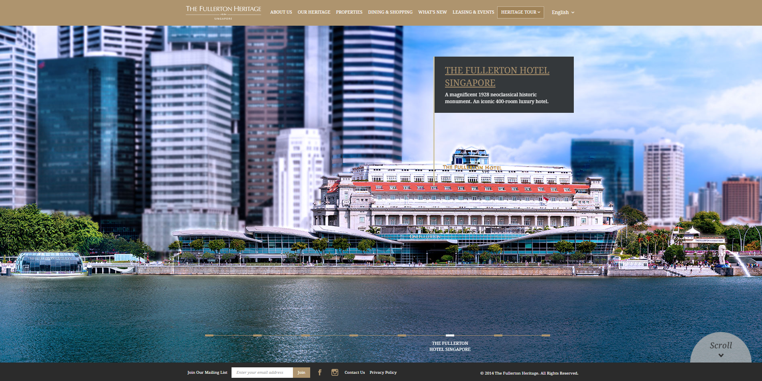Click The Fullerton Heritage logo

coord(224,12)
